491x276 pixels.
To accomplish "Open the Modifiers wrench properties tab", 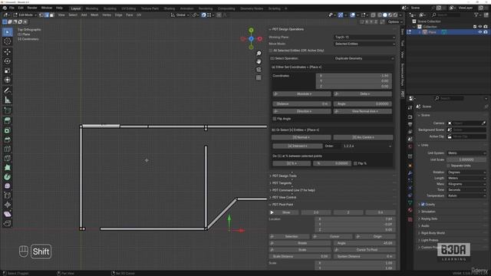I will (410, 172).
